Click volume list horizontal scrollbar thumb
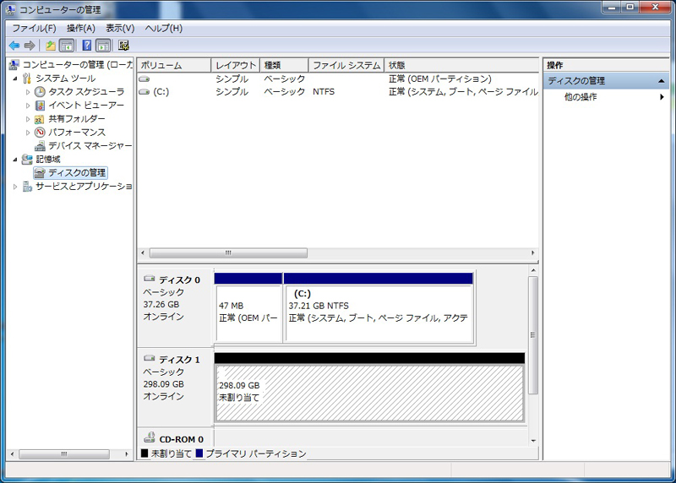The height and width of the screenshot is (483, 676). (228, 253)
